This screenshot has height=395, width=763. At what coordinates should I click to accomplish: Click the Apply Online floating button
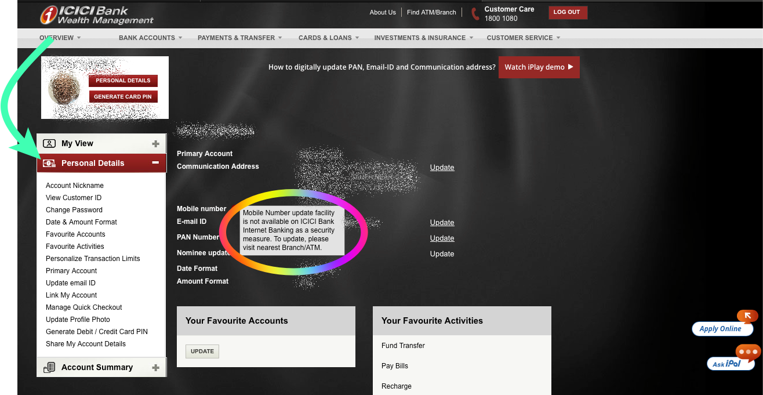pyautogui.click(x=722, y=329)
